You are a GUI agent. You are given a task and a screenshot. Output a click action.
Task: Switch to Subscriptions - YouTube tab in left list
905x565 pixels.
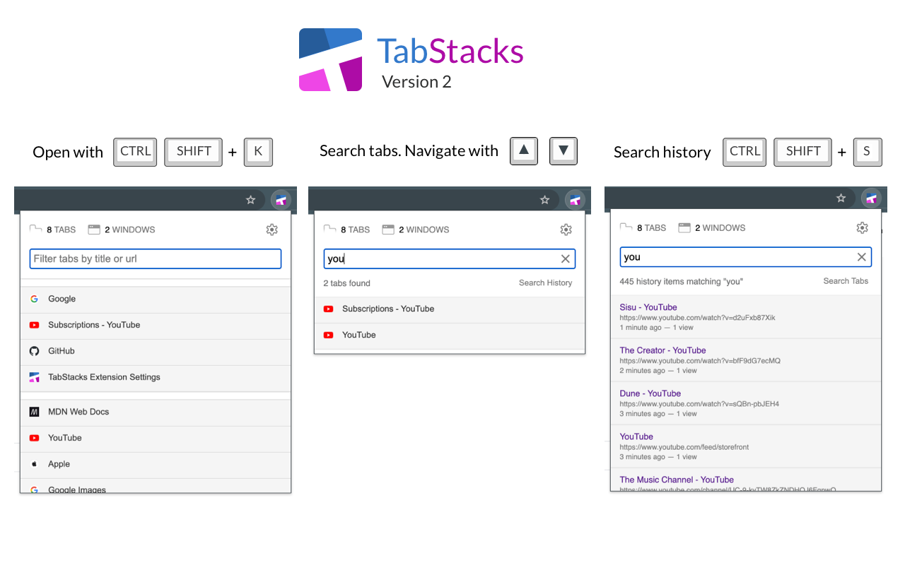[156, 325]
